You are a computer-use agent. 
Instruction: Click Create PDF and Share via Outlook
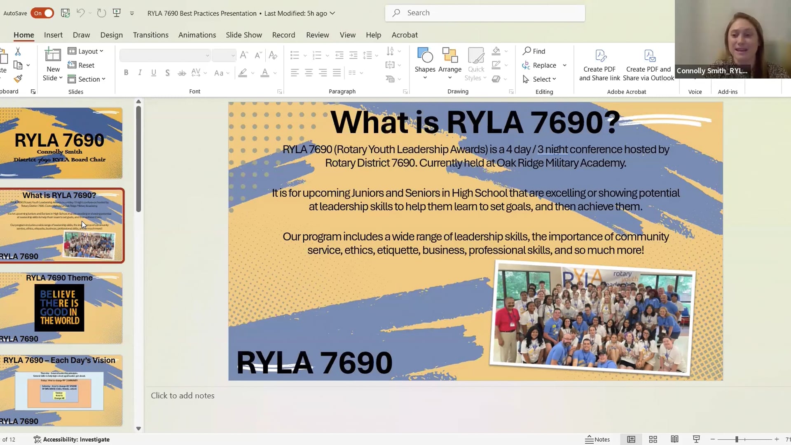pyautogui.click(x=648, y=65)
